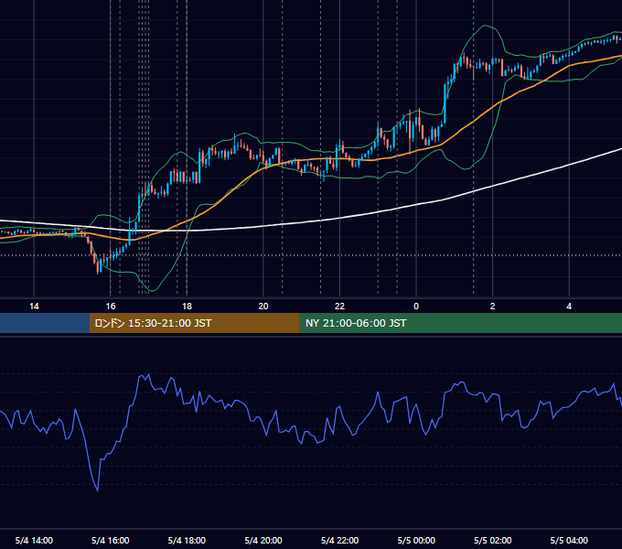Click the 5/5 02:00 label on oscillator axis
This screenshot has height=549, width=622.
(492, 540)
